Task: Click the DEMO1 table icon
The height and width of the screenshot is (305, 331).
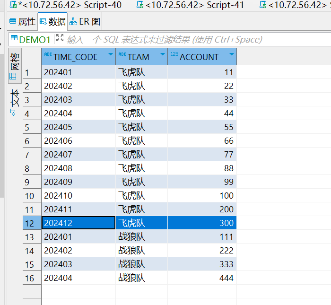Action: coord(14,38)
